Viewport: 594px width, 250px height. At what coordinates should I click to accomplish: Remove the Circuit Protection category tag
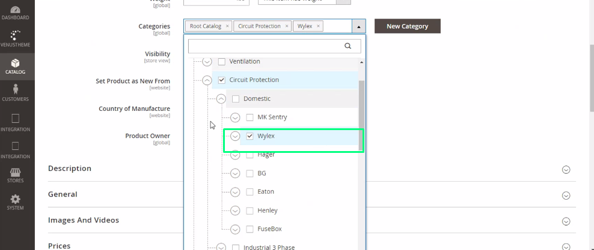(x=287, y=26)
